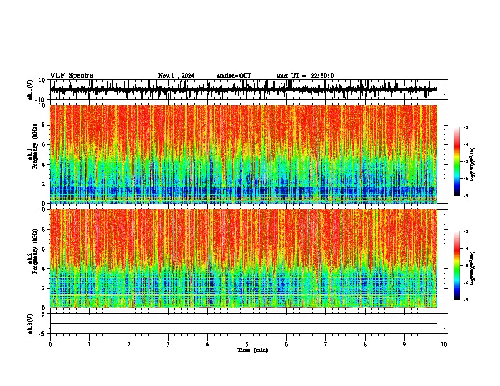Image resolution: width=500 pixels, height=386 pixels.
Task: Click the "start UT = 22:50: 0" header text
Action: (x=305, y=76)
